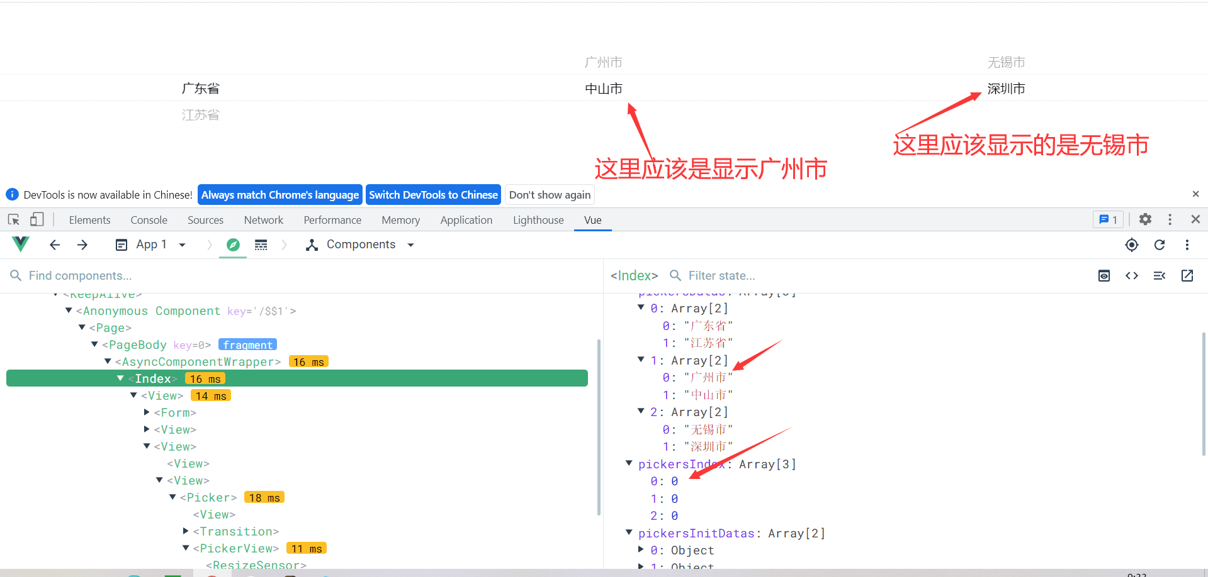Viewport: 1208px width, 577px height.
Task: Collapse the Picker tree node
Action: coord(172,497)
